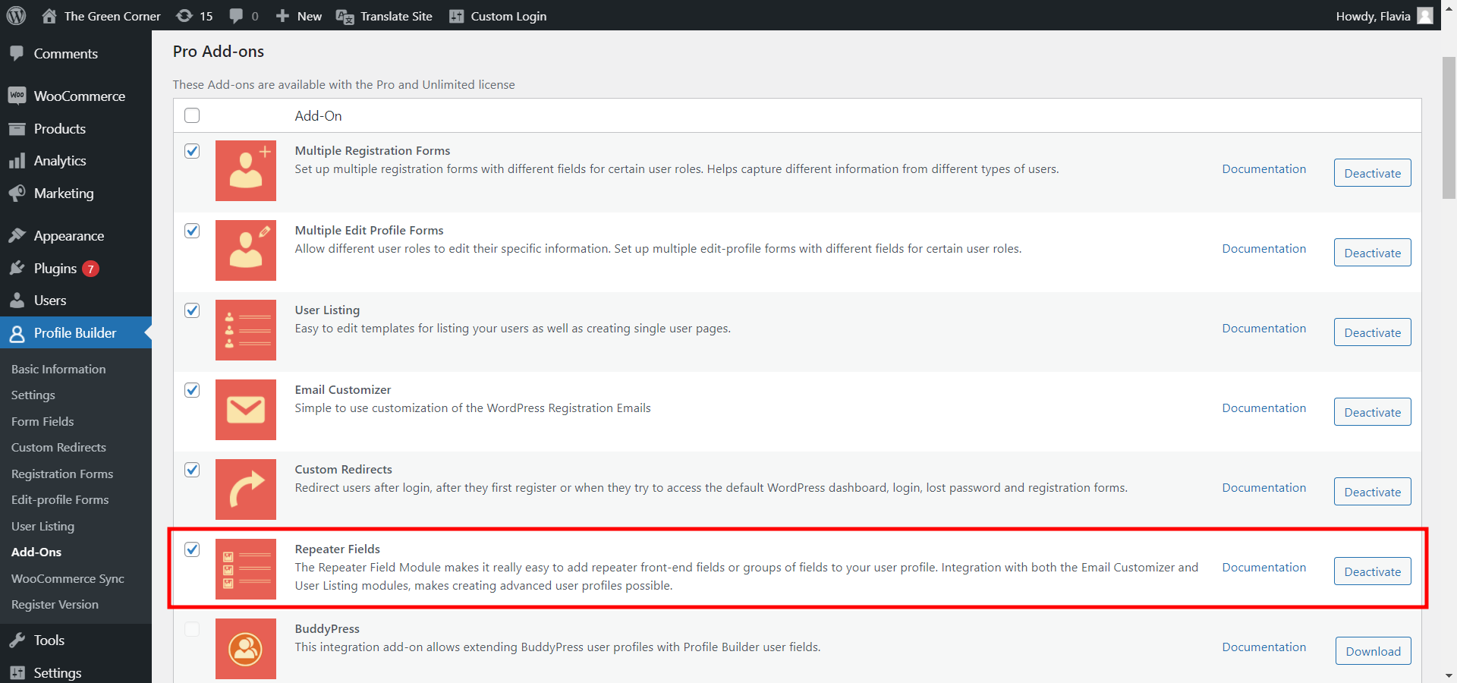Click the Plugins plug icon

tap(17, 268)
